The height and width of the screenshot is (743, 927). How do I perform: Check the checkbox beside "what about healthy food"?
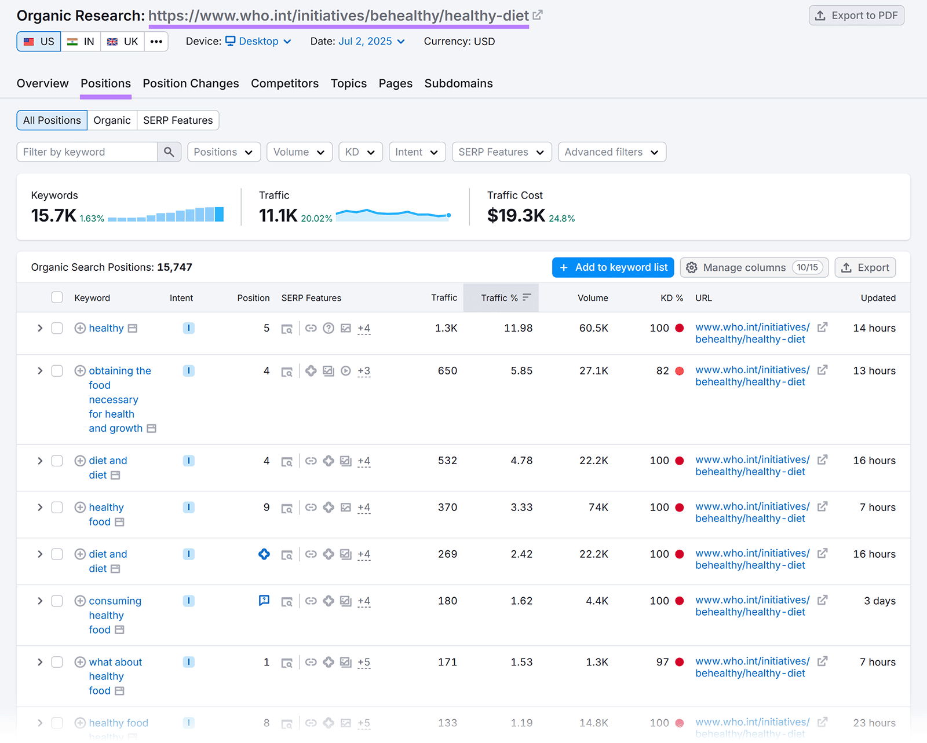[x=57, y=662]
